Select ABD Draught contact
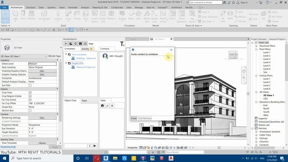Viewport: 288px width, 162px height. [x=113, y=56]
